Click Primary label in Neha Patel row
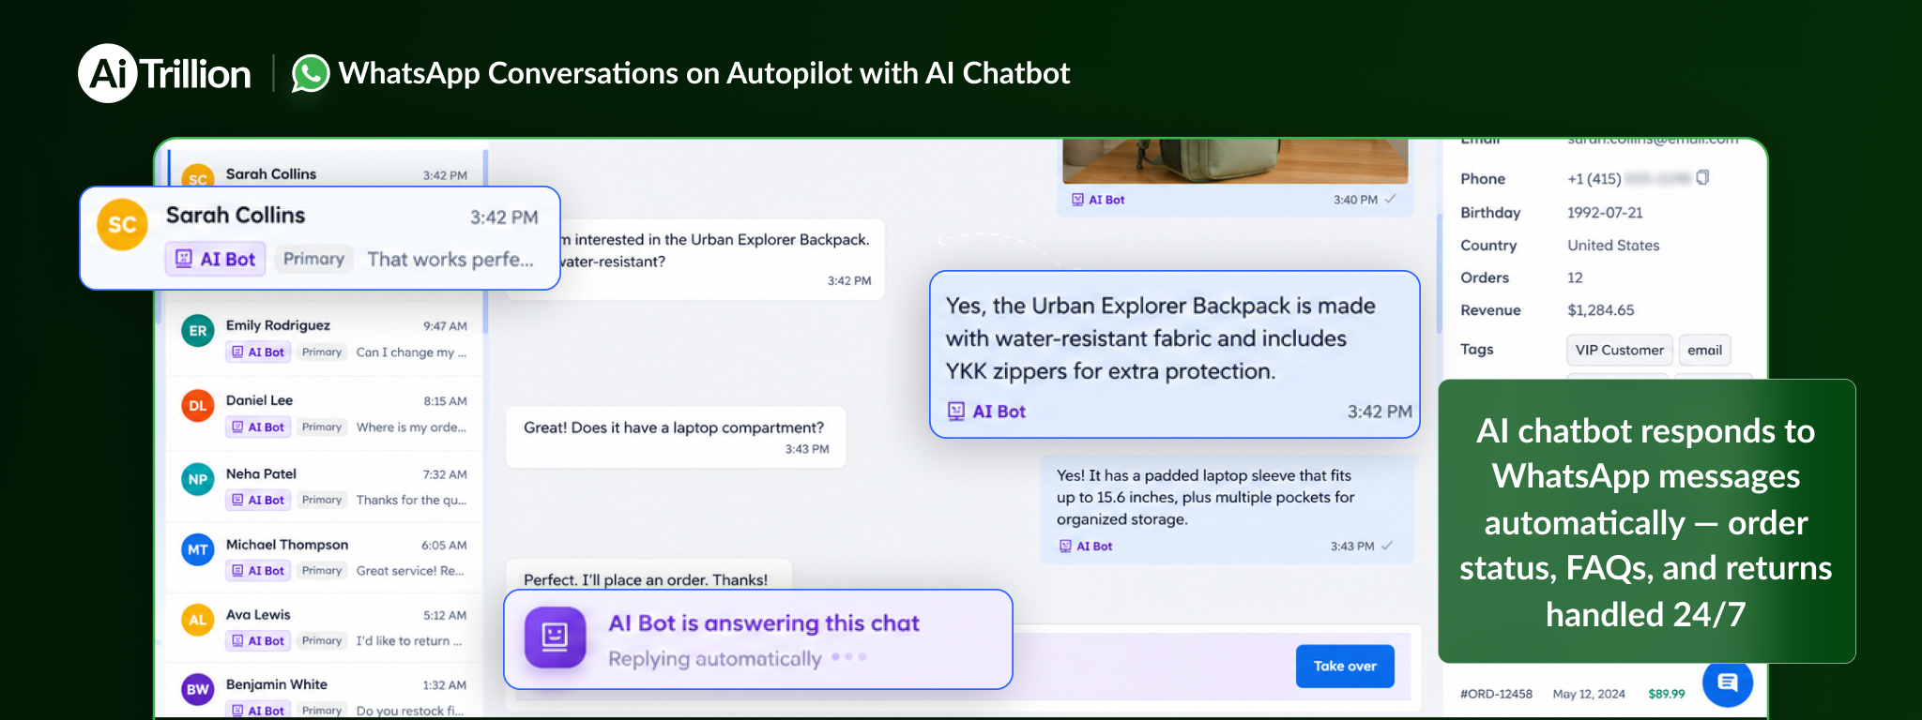The width and height of the screenshot is (1922, 720). click(322, 501)
